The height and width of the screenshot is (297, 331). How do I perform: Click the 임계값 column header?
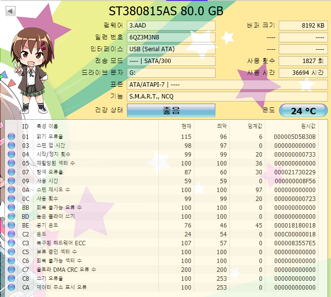pyautogui.click(x=255, y=126)
